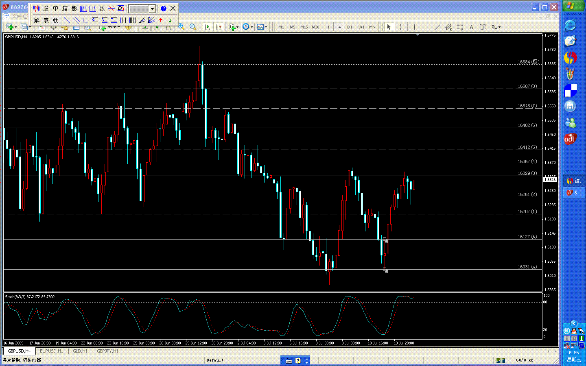Viewport: 586px width, 366px height.
Task: Open the arrows shapes dropdown
Action: pyautogui.click(x=496, y=27)
